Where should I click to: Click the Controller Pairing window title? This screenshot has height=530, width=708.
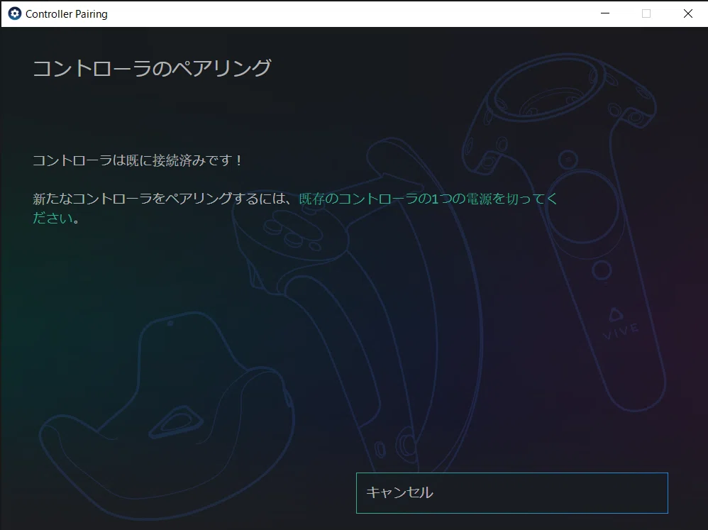[67, 14]
